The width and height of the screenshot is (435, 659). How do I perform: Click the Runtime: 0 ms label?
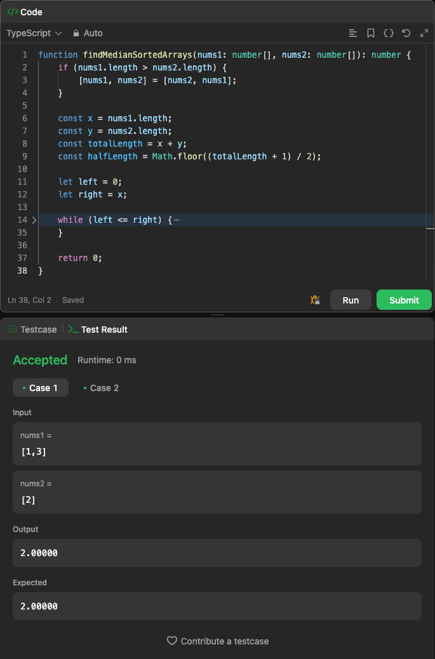point(107,360)
